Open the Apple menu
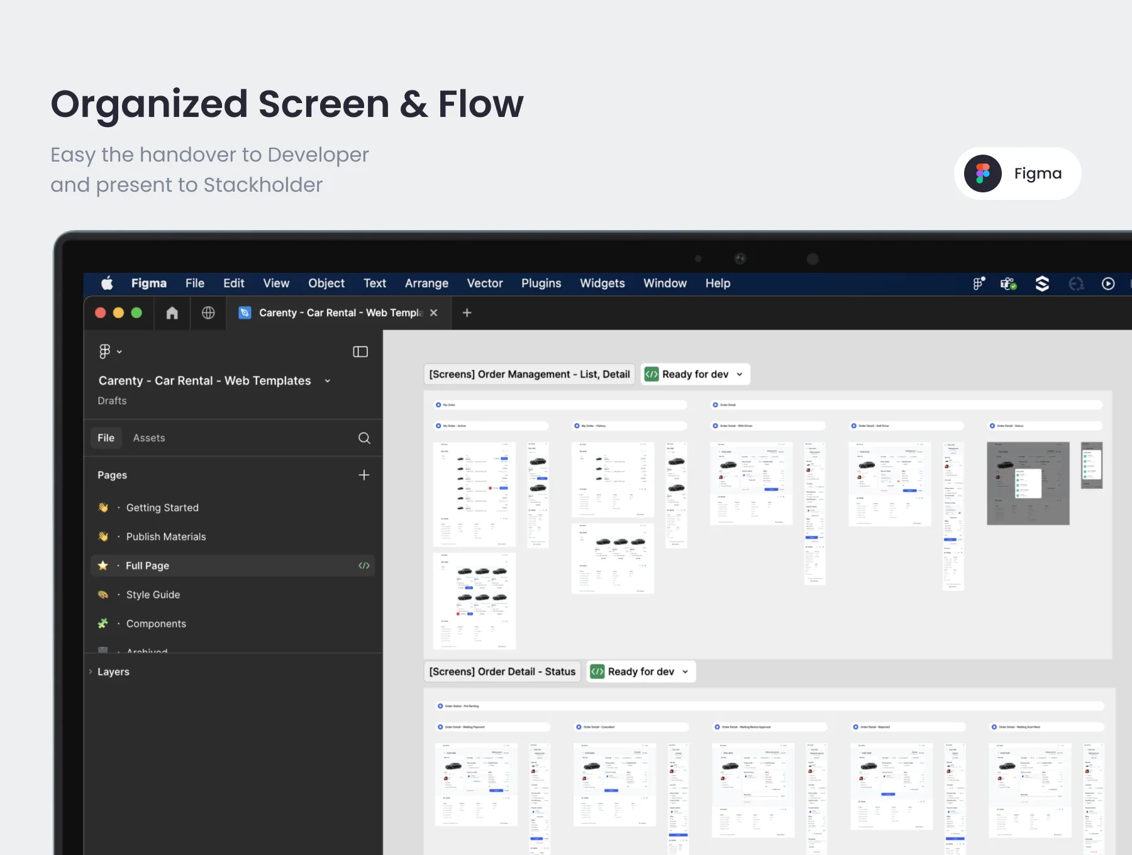Image resolution: width=1132 pixels, height=855 pixels. [108, 284]
